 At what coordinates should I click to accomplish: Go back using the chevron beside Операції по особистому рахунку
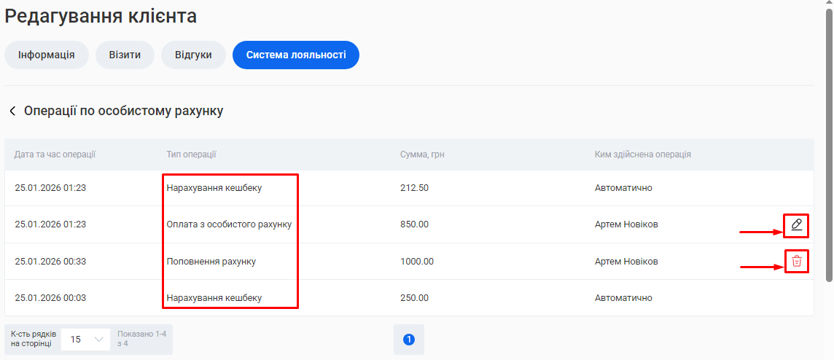coord(12,111)
